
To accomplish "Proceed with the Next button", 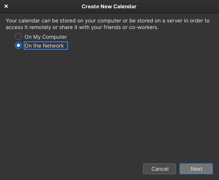I will [196, 169].
